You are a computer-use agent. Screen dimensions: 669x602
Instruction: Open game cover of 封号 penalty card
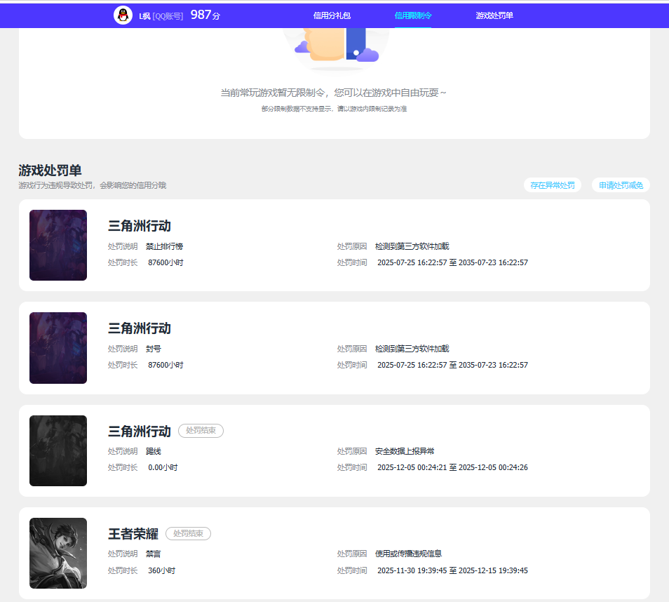click(58, 348)
